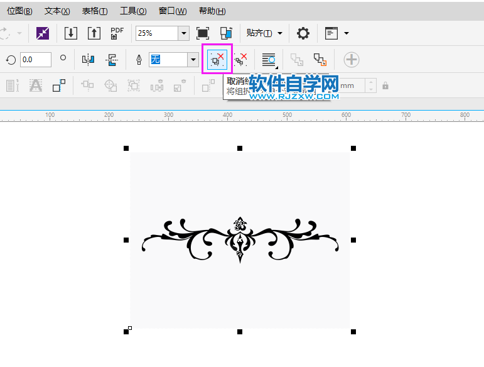Toggle the lock icon next to mm field
This screenshot has width=484, height=367.
[x=385, y=85]
